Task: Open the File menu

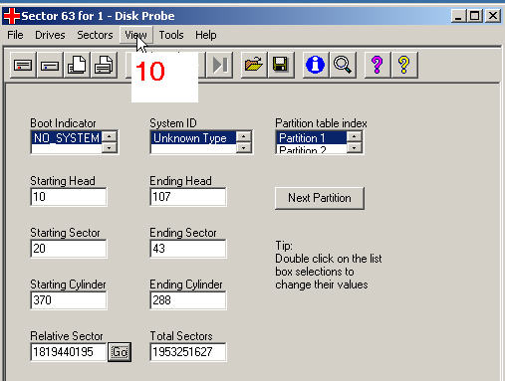Action: point(15,35)
